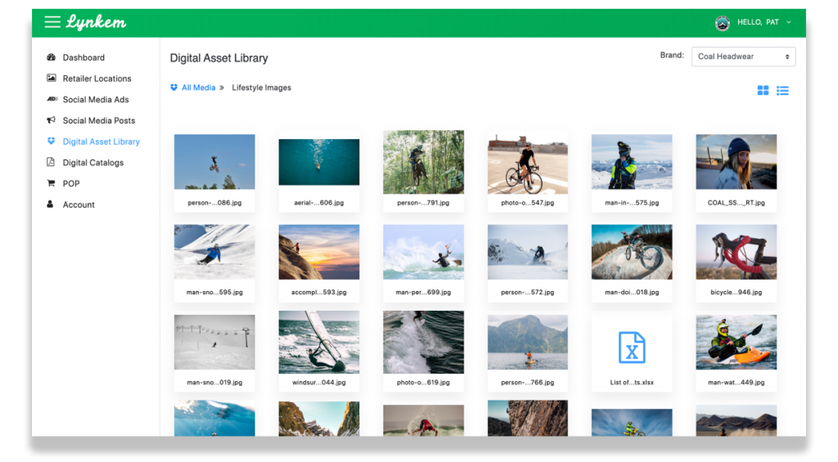Click the Dropbox icon beside All Media
This screenshot has height=462, width=838.
173,87
